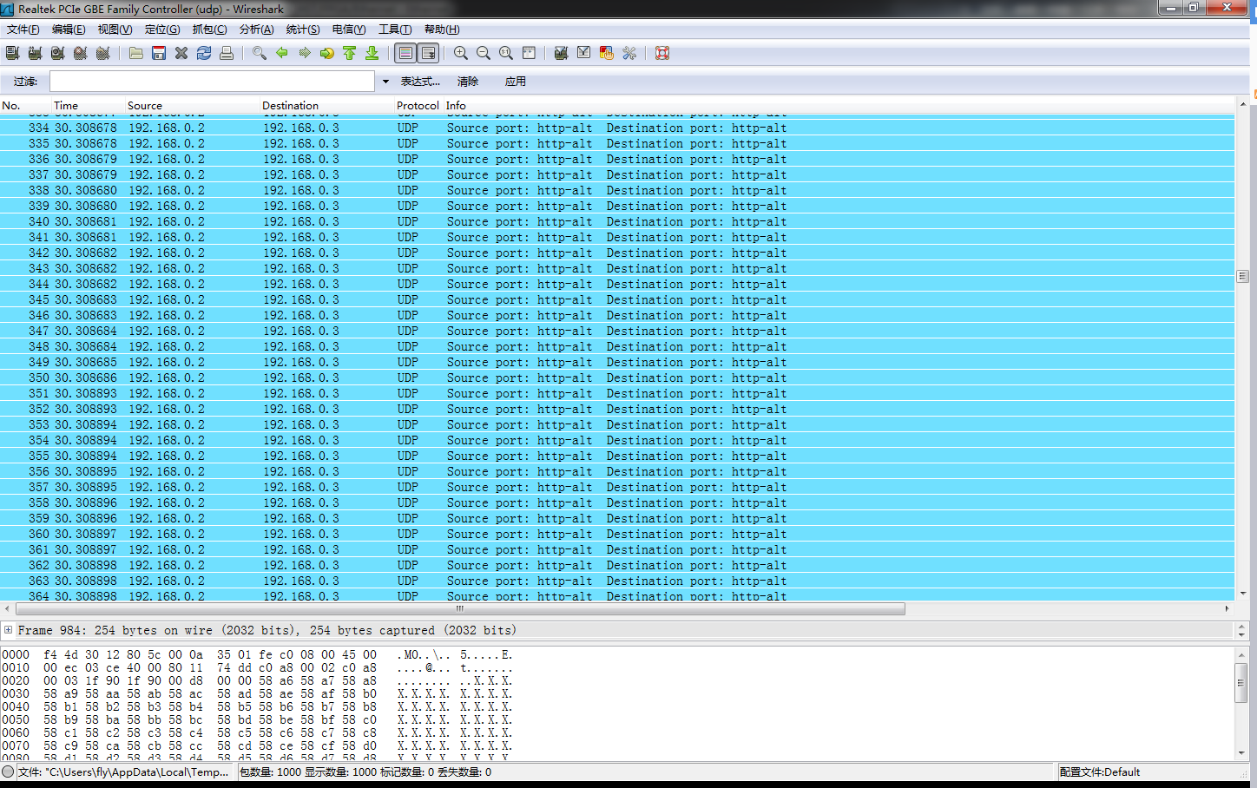Start a new live capture icon

click(x=57, y=53)
